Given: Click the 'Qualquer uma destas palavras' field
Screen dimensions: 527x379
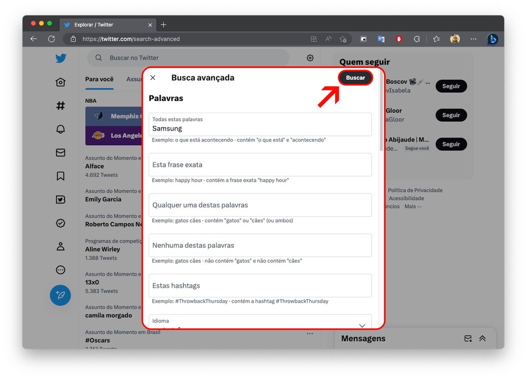Looking at the screenshot, I should point(260,205).
